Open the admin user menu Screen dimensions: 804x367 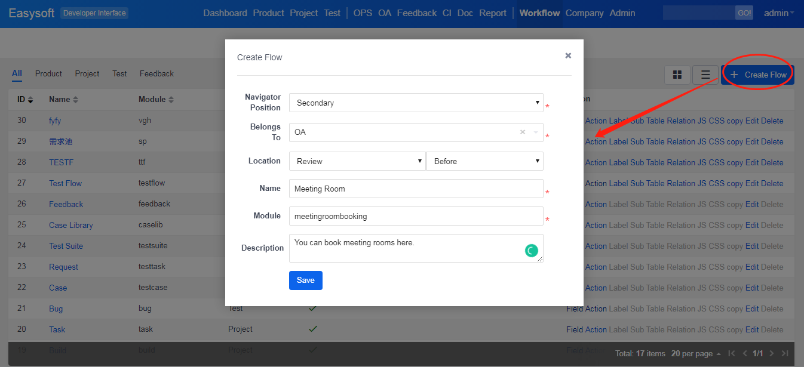click(779, 13)
